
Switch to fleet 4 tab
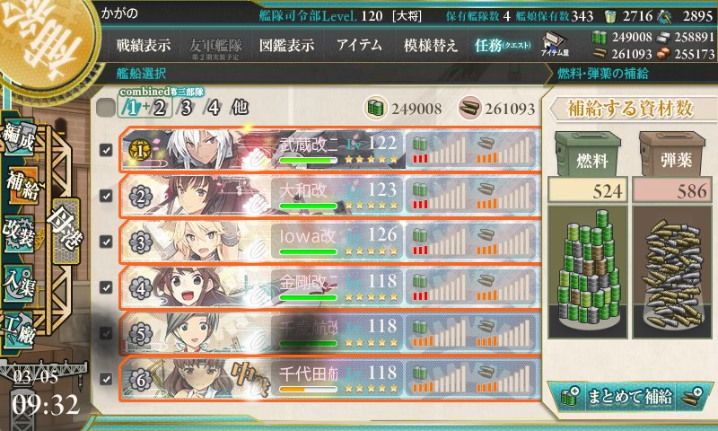pyautogui.click(x=214, y=108)
